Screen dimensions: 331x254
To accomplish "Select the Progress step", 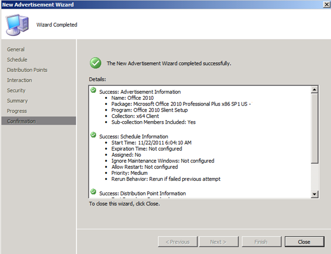I will [x=17, y=111].
